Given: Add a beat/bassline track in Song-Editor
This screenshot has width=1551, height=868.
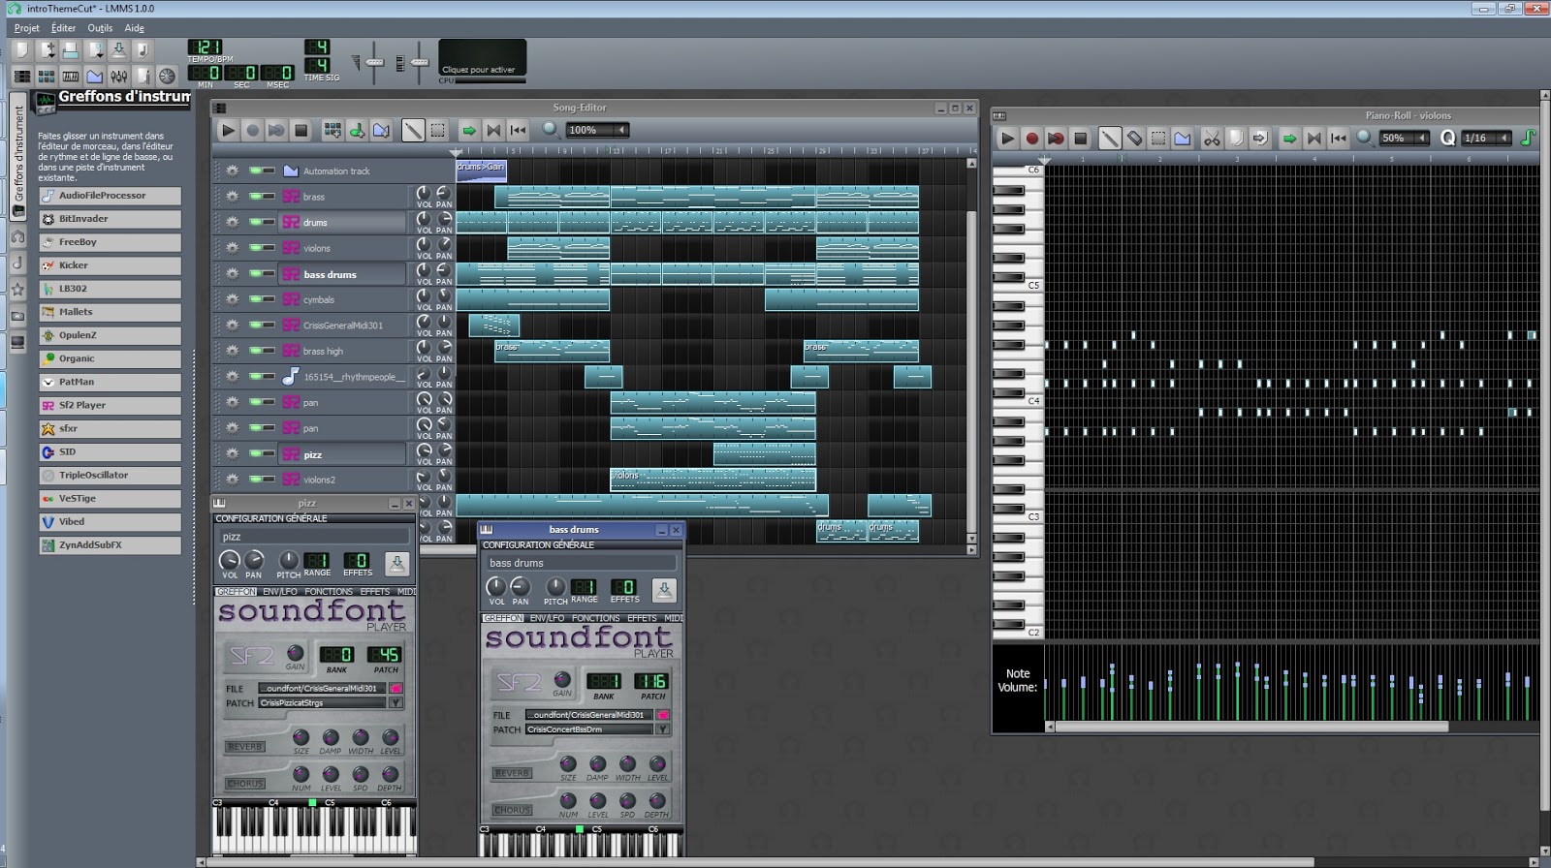Looking at the screenshot, I should click(332, 130).
